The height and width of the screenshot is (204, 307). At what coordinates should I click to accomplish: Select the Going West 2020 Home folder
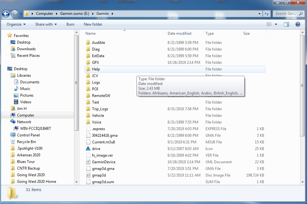coord(37,182)
